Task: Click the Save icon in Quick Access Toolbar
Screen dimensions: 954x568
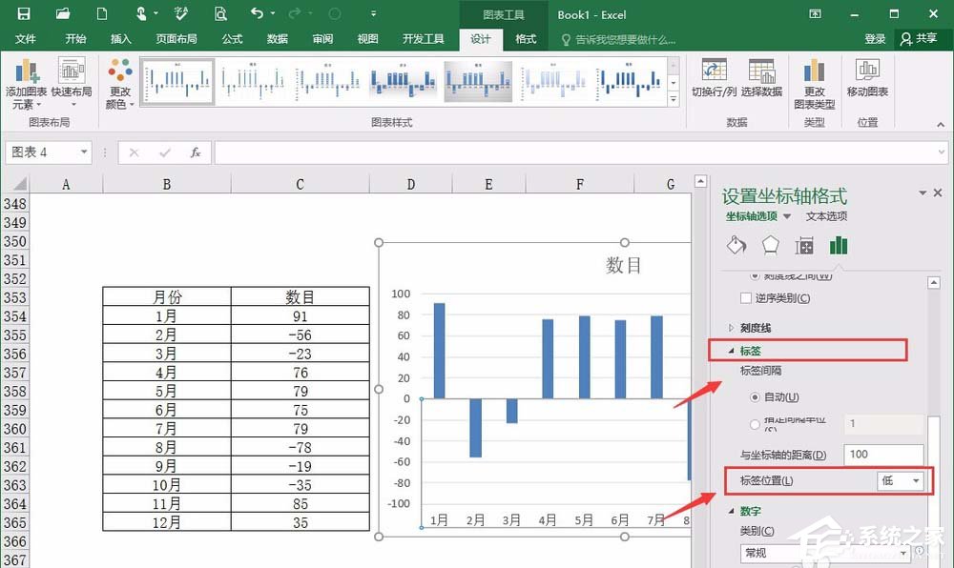Action: [22, 14]
